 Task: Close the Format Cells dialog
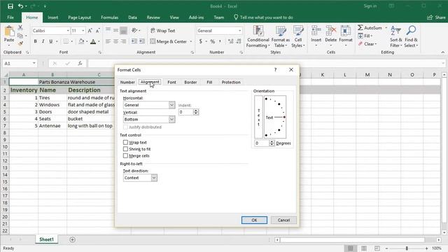(291, 70)
